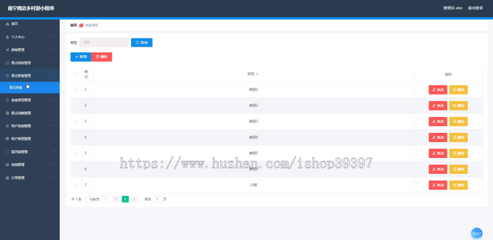Image resolution: width=493 pixels, height=240 pixels.
Task: Check the checkbox for row 7
Action: click(x=76, y=185)
